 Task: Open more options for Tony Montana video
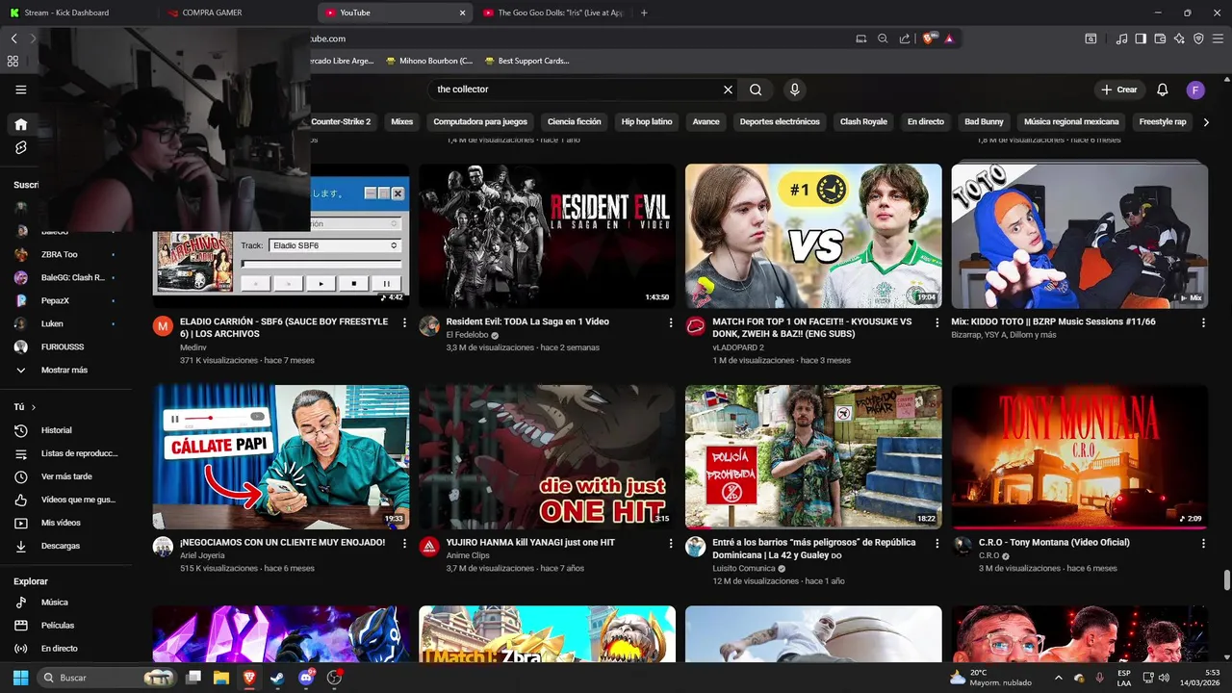(1203, 543)
